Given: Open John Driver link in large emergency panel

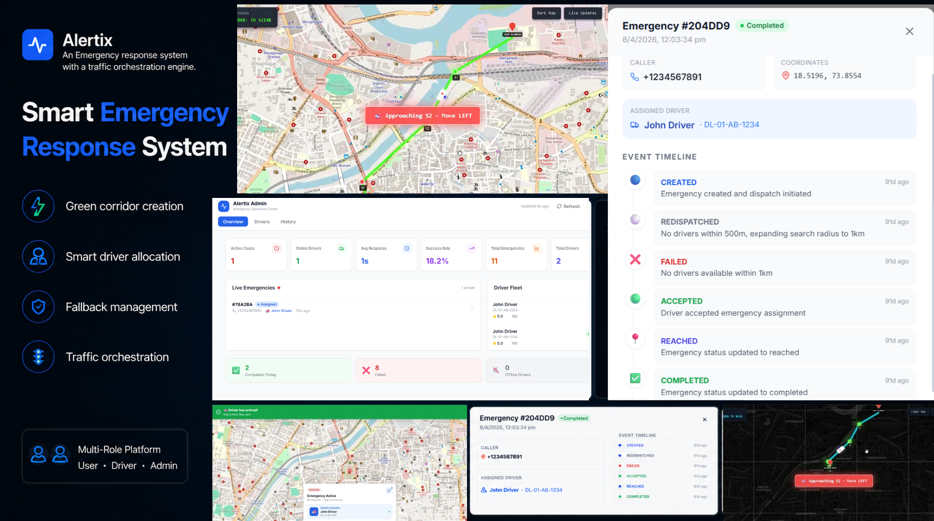Looking at the screenshot, I should [669, 125].
